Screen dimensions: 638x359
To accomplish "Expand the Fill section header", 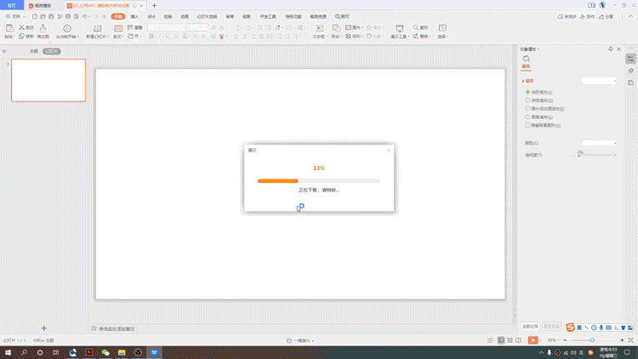I will (527, 81).
